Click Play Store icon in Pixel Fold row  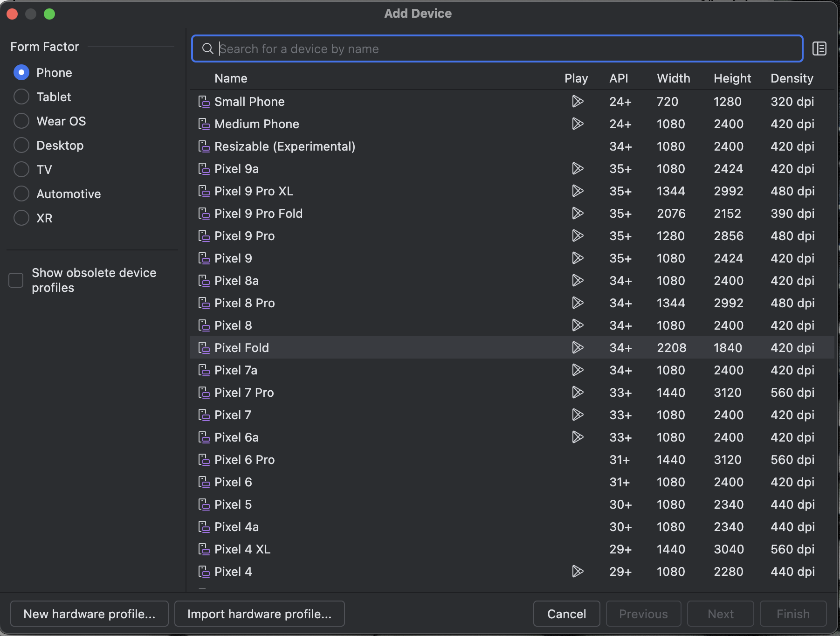(577, 348)
